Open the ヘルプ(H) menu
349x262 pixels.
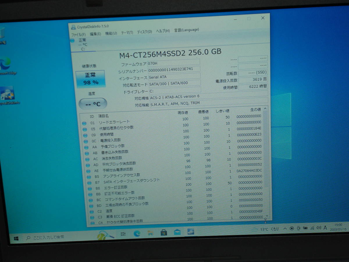163,31
